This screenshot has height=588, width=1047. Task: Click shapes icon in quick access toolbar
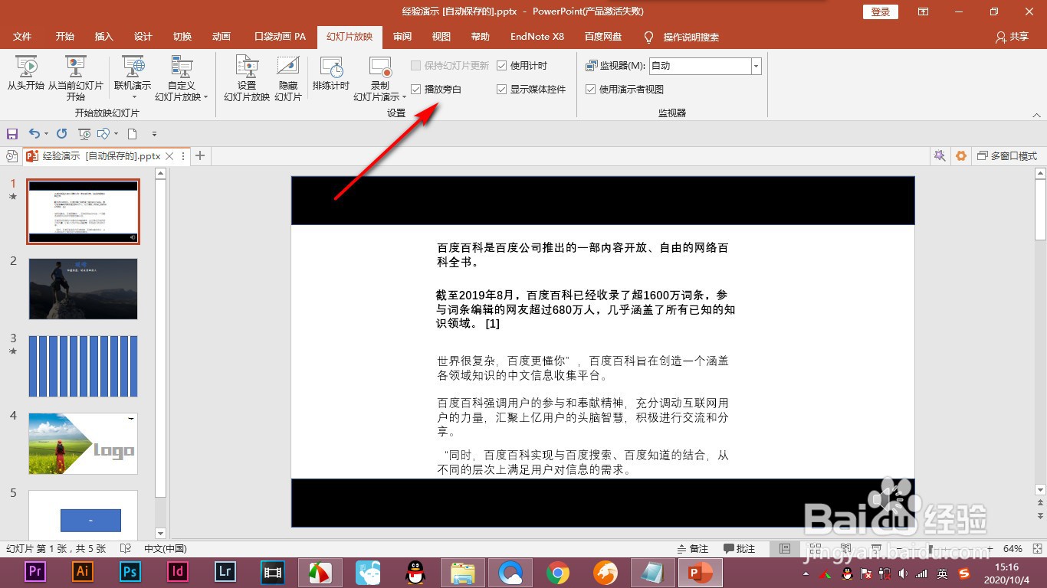(x=103, y=134)
